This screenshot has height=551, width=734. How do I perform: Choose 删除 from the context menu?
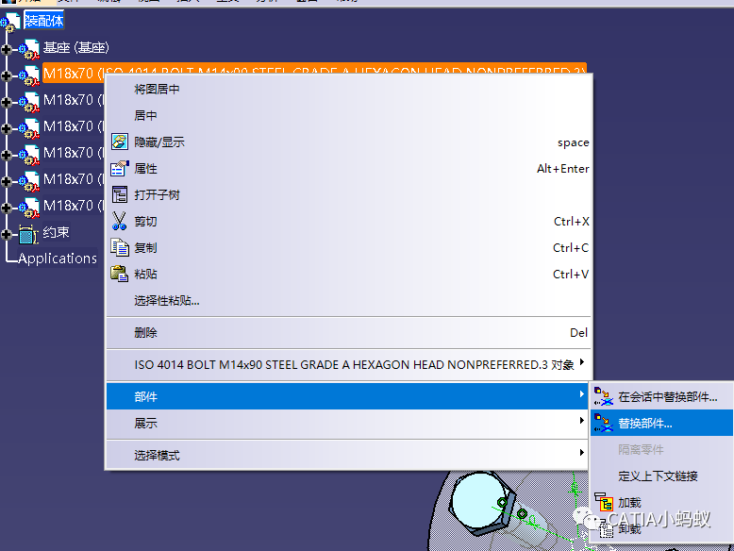pyautogui.click(x=349, y=332)
